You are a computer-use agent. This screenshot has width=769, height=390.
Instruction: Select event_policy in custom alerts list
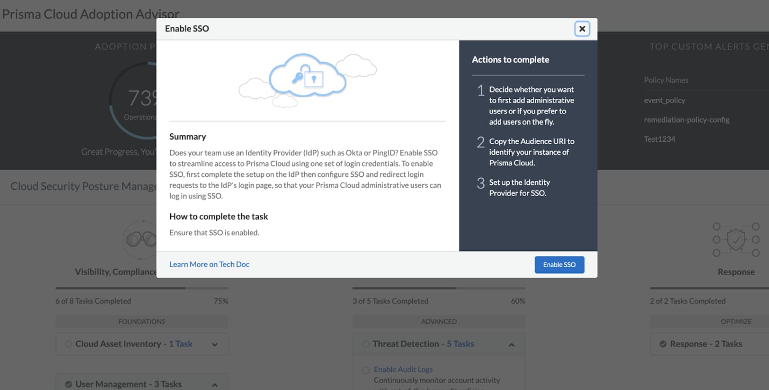point(664,100)
